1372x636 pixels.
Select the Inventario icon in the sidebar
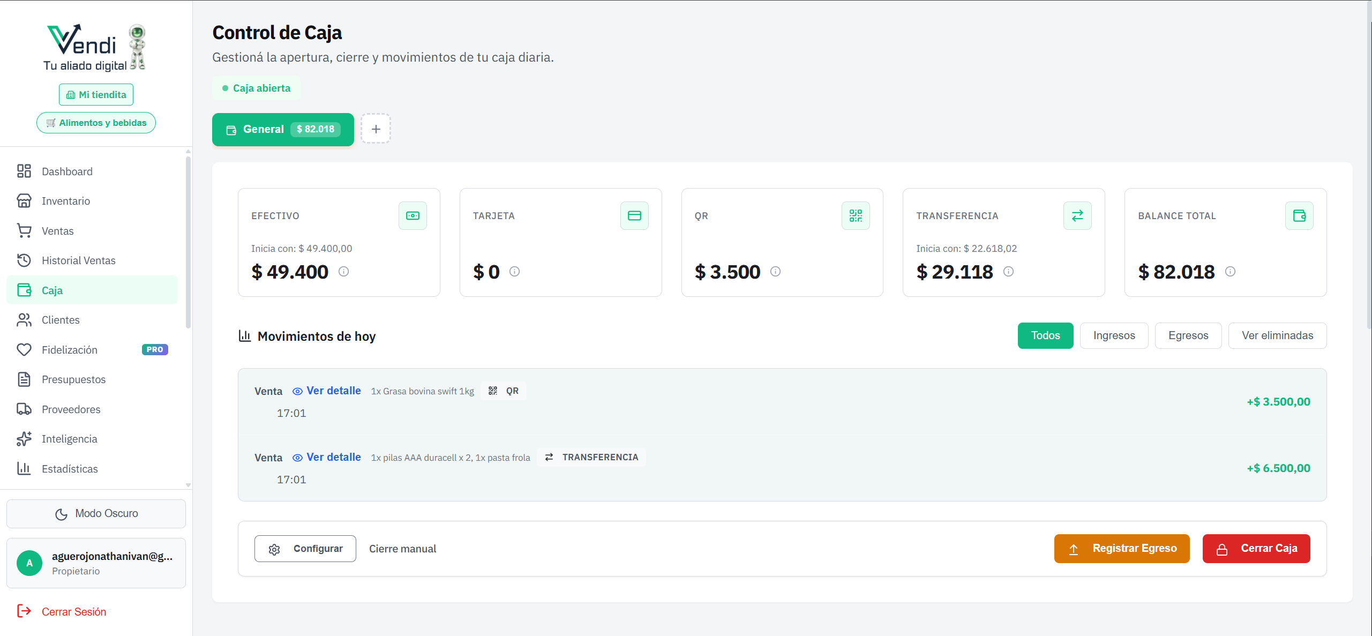click(x=25, y=200)
